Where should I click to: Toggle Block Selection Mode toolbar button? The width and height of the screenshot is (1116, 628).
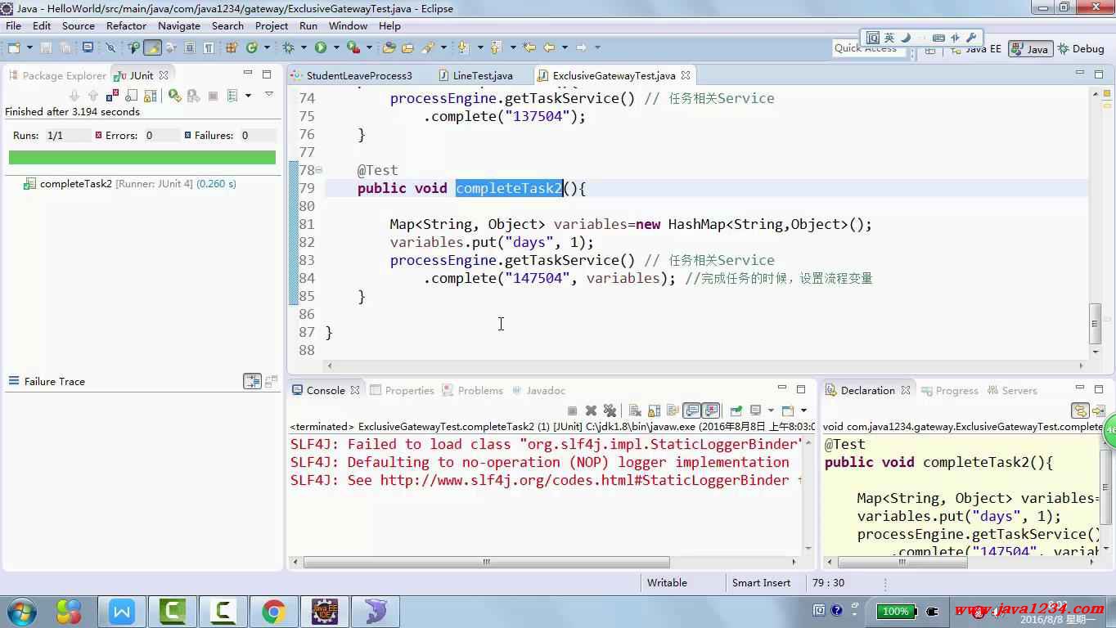[x=189, y=48]
